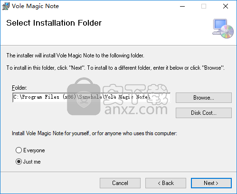This screenshot has height=194, width=237.
Task: Click the "Select Installation Folder" heading
Action: coord(54,23)
